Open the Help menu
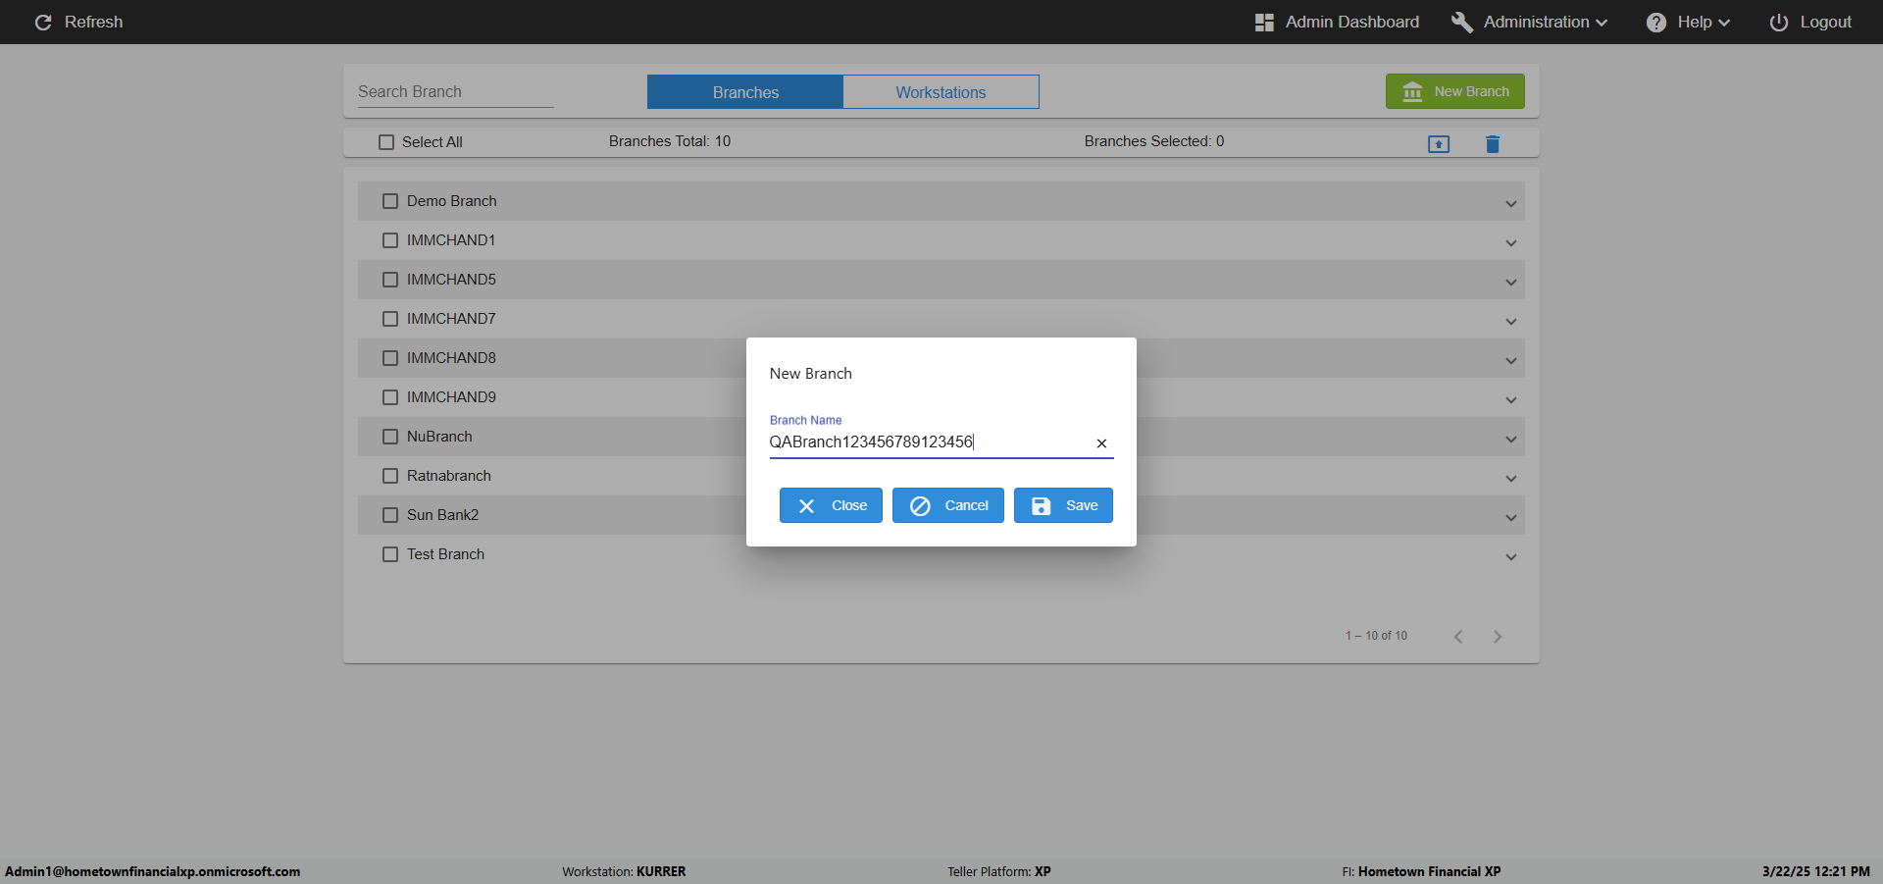The image size is (1883, 884). pyautogui.click(x=1689, y=22)
